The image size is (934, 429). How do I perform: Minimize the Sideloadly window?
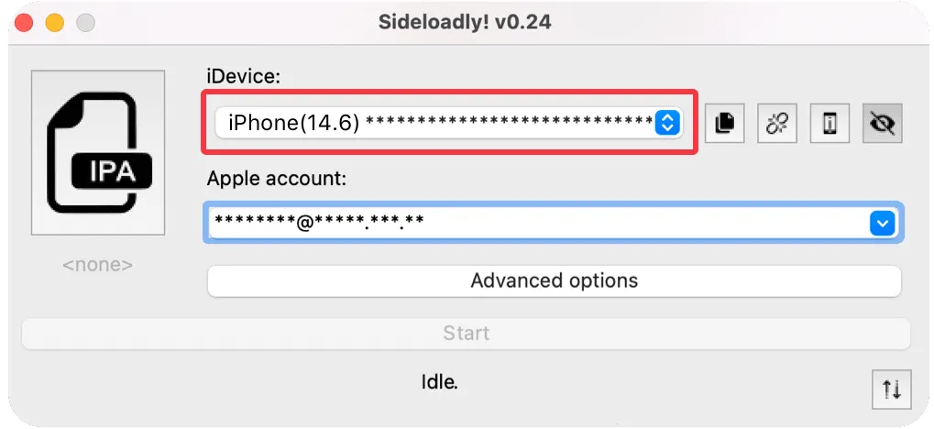click(x=55, y=22)
